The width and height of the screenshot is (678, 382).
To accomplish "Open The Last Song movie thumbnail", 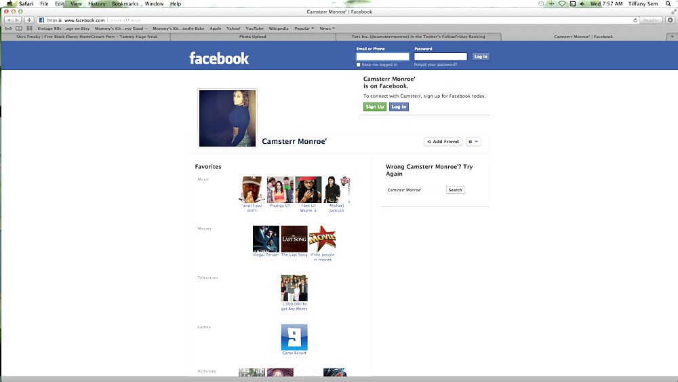I will [294, 239].
